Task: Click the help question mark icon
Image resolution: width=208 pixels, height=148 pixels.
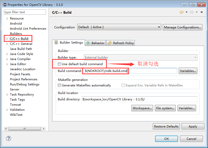Action: coord(9,138)
